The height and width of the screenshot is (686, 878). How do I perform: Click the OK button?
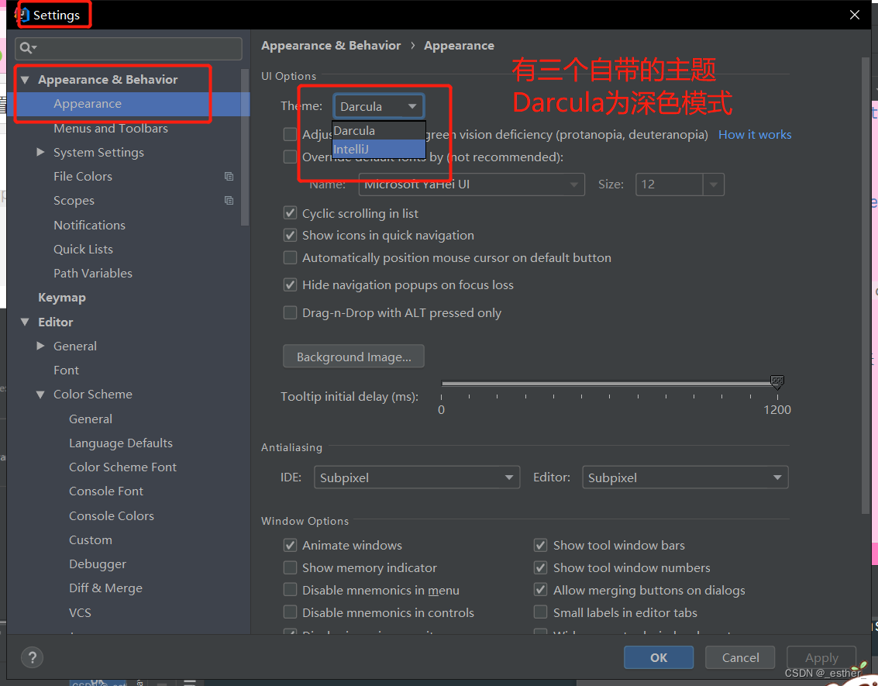(659, 657)
